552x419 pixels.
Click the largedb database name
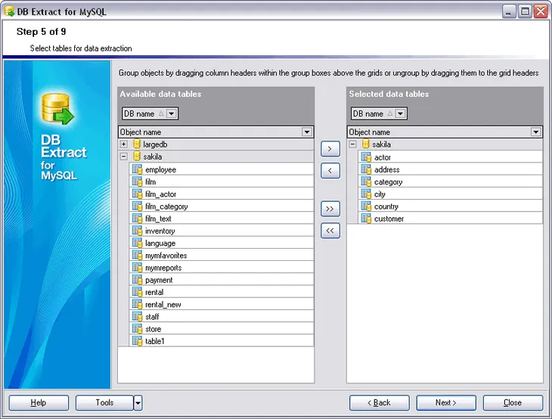point(155,144)
